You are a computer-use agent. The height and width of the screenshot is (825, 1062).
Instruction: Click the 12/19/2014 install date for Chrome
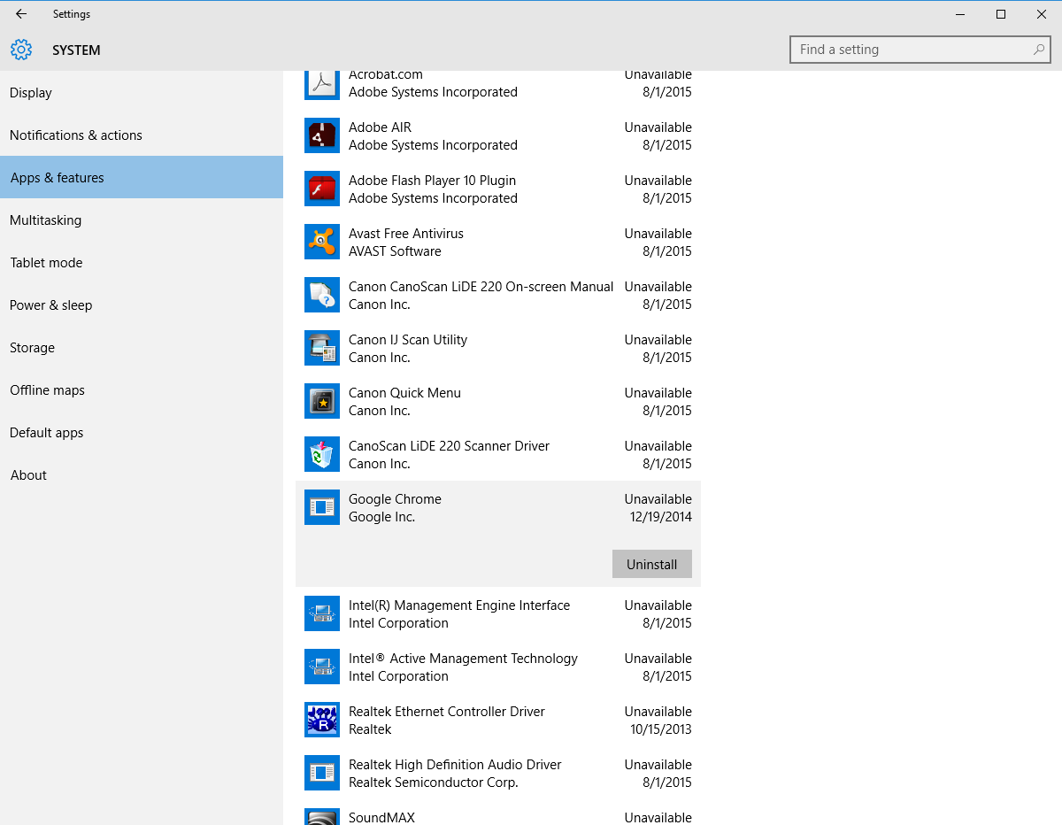pyautogui.click(x=661, y=517)
